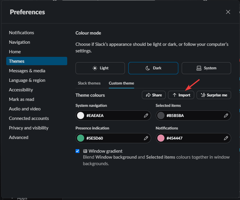Image resolution: width=240 pixels, height=200 pixels.
Task: Select Light colour mode
Action: (100, 68)
